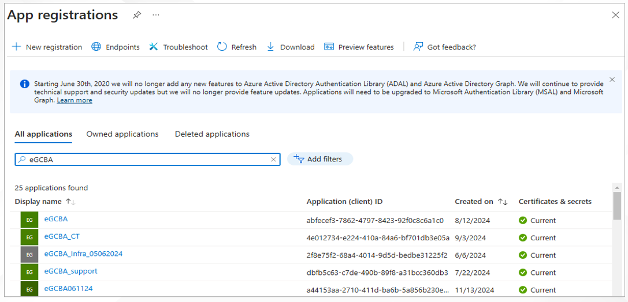Click green check icon in eGCBA row
This screenshot has height=302, width=628.
(523, 221)
